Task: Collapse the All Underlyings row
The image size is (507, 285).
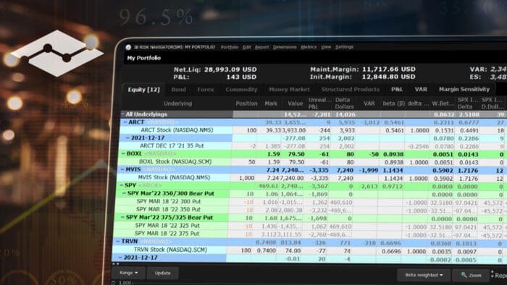Action: 123,114
